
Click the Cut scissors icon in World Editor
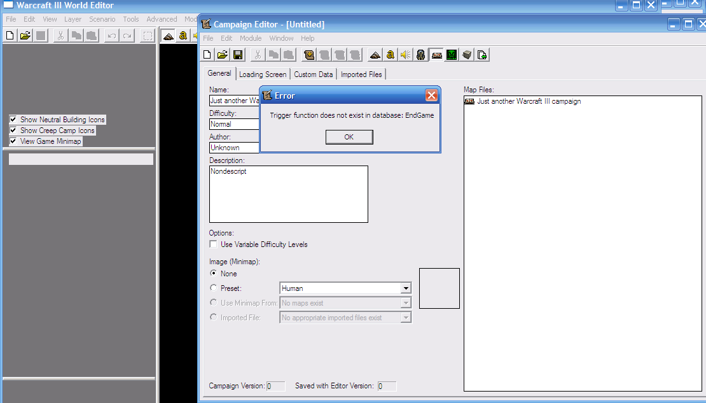[60, 36]
